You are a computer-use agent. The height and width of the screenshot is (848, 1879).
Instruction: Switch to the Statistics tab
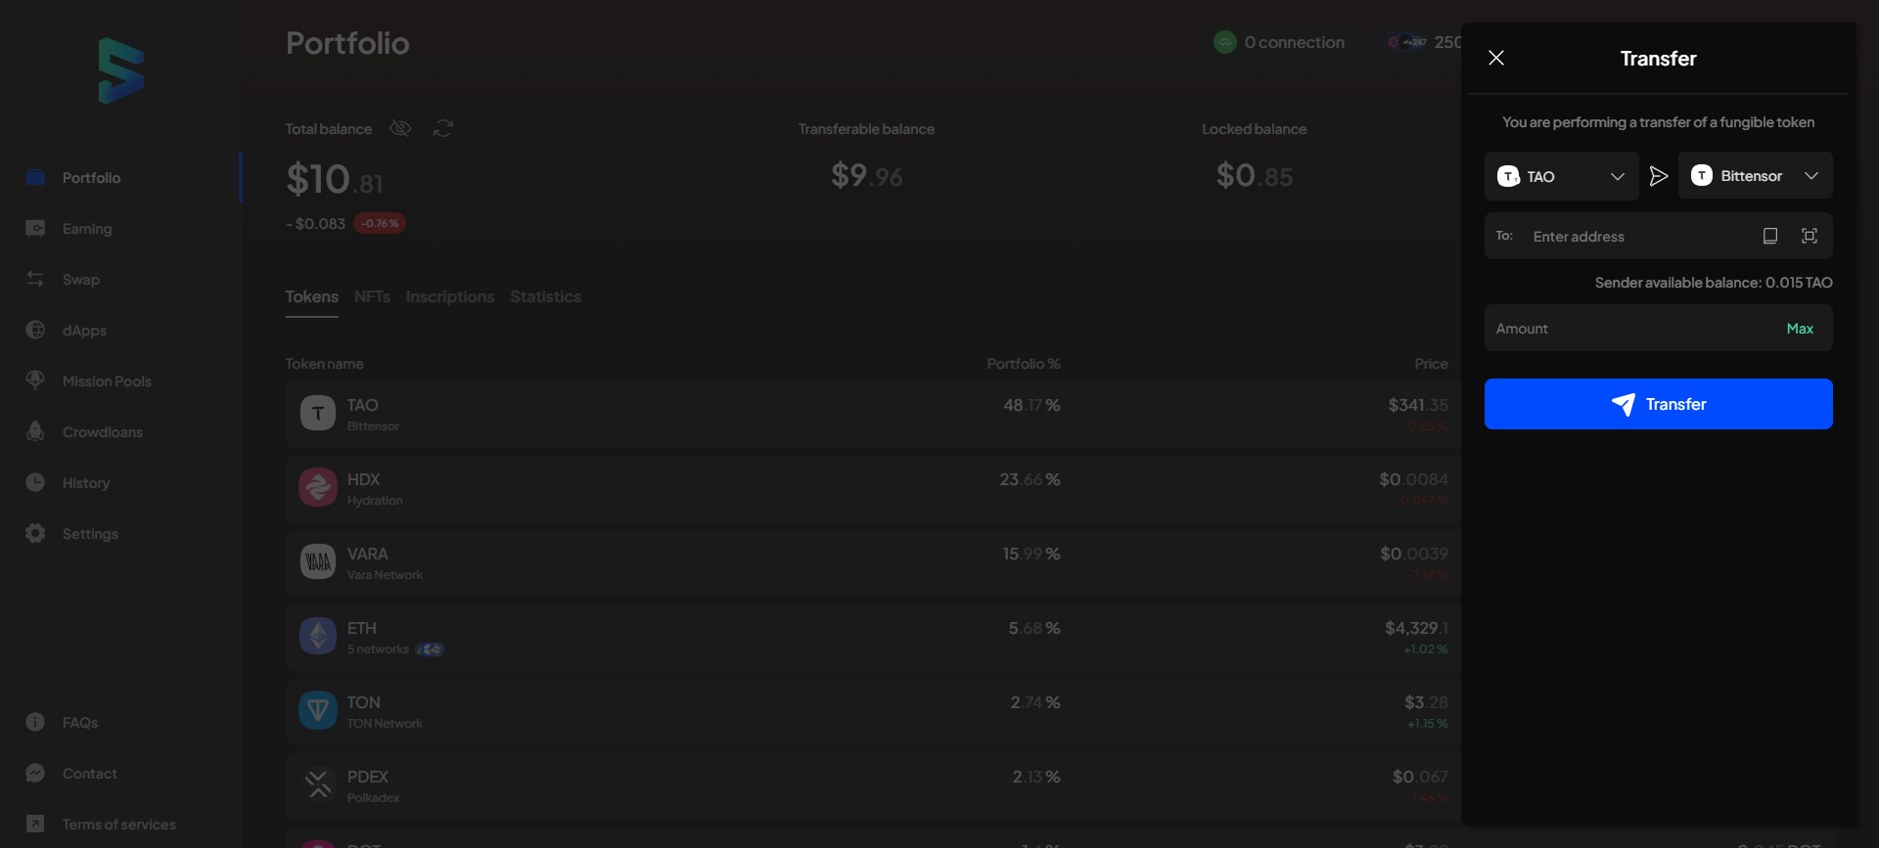[x=545, y=296]
